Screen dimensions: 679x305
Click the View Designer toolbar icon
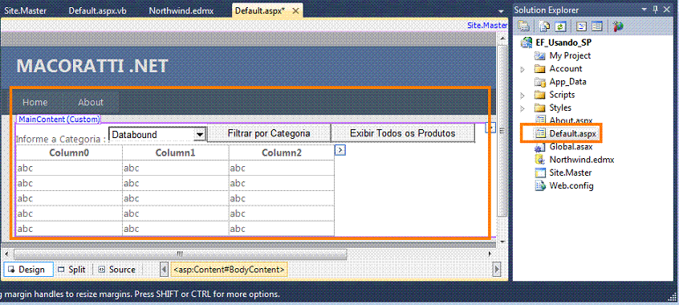(x=598, y=26)
